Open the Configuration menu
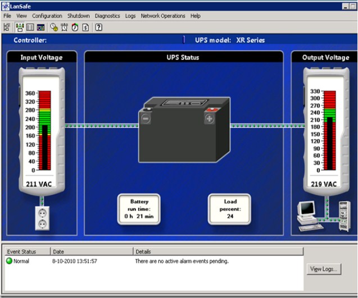Screen dimensions: 358x298 point(47,16)
